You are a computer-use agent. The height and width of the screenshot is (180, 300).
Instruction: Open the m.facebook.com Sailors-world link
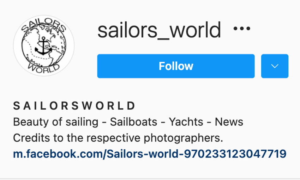[x=150, y=154]
